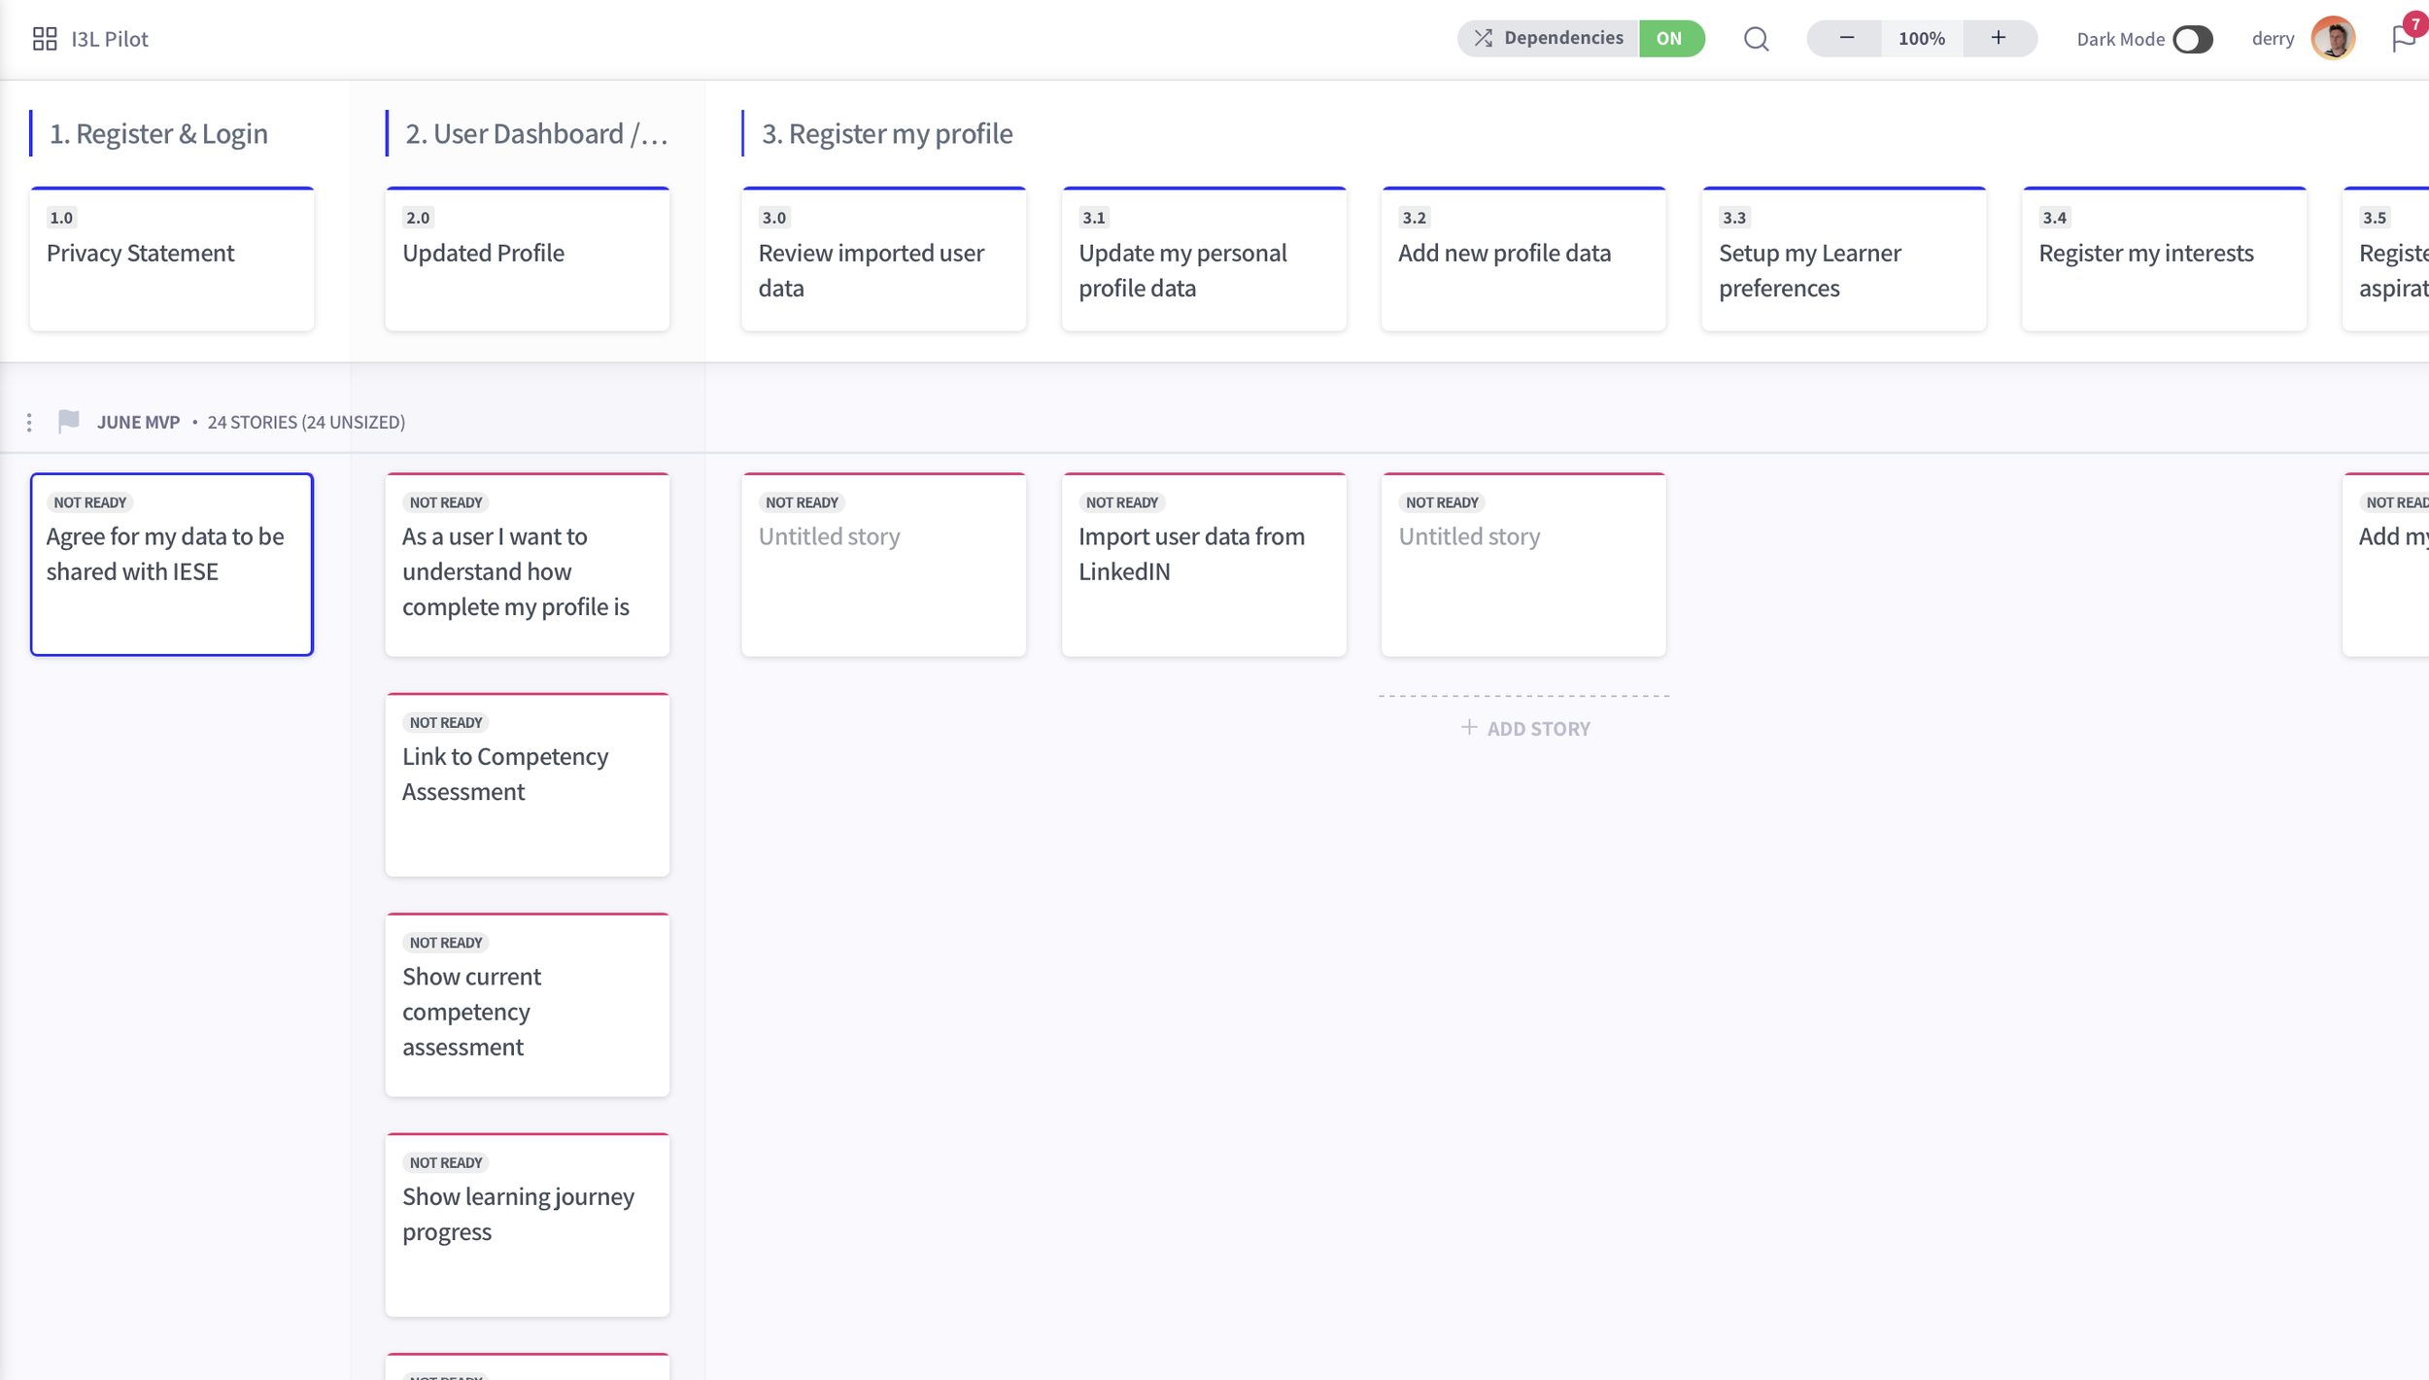
Task: Click NOT READY status on Link to Competency Assessment
Action: click(446, 722)
